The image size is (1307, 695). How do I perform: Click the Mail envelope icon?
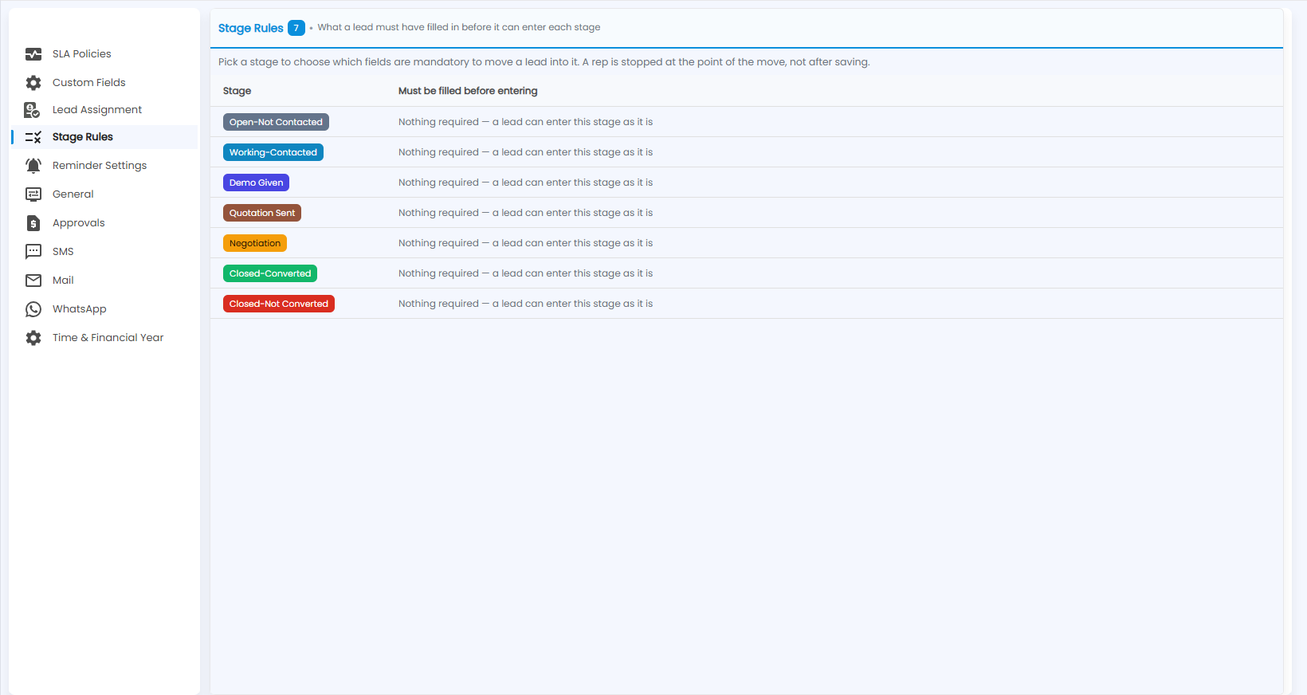tap(33, 281)
